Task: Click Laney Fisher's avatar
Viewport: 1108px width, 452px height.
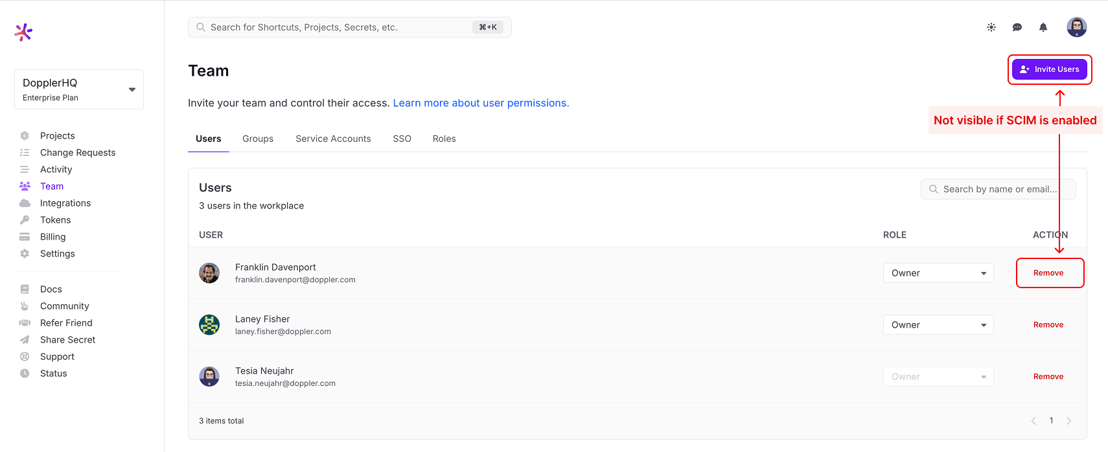Action: coord(209,324)
